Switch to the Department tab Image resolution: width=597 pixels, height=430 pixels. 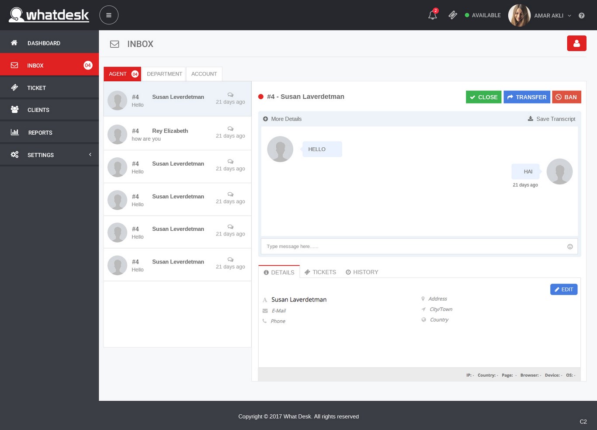click(164, 74)
